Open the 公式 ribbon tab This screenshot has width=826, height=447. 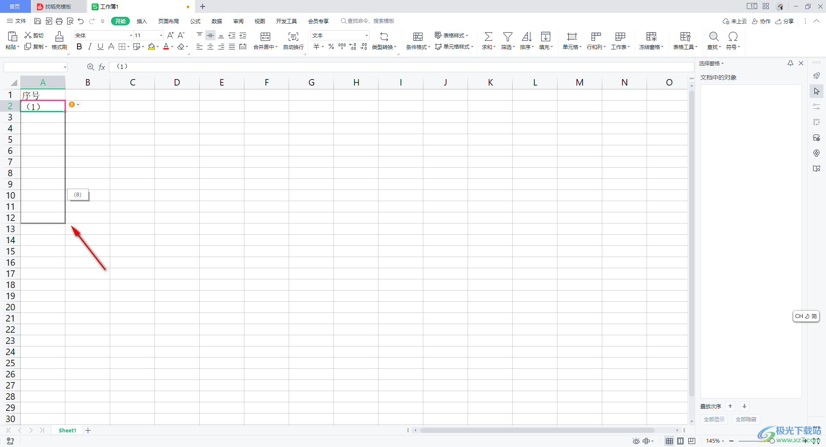click(195, 21)
